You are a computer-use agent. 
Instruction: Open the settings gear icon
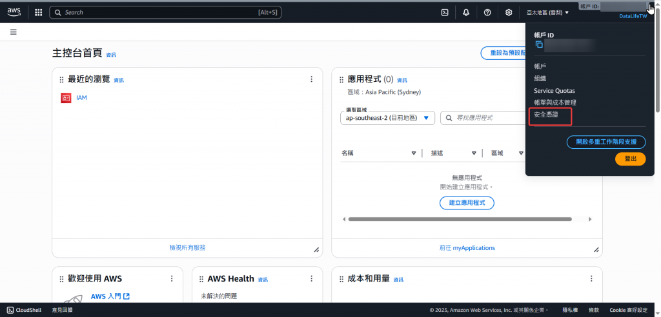509,13
